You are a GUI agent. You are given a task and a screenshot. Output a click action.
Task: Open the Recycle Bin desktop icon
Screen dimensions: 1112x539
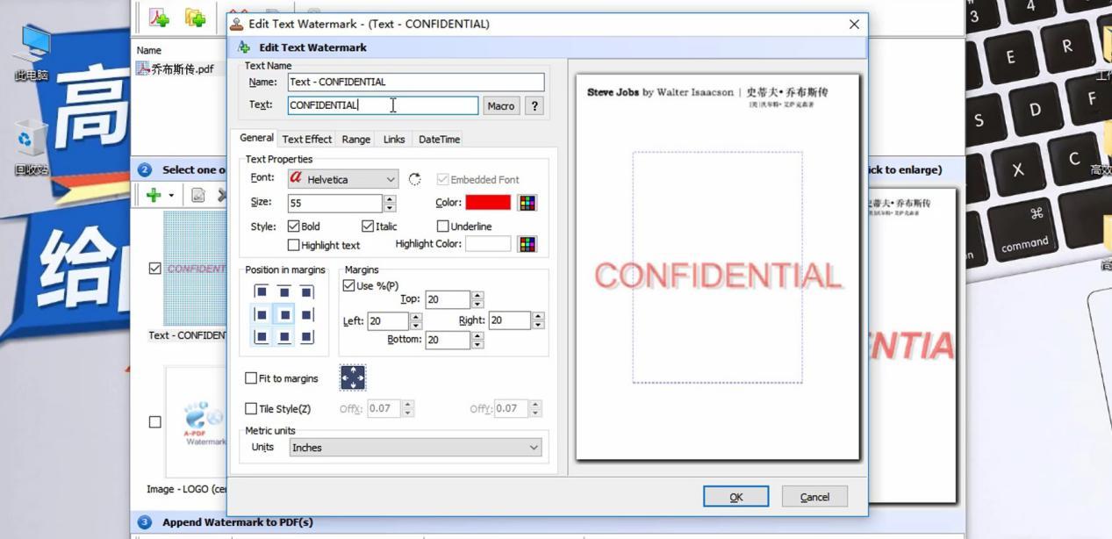point(32,147)
